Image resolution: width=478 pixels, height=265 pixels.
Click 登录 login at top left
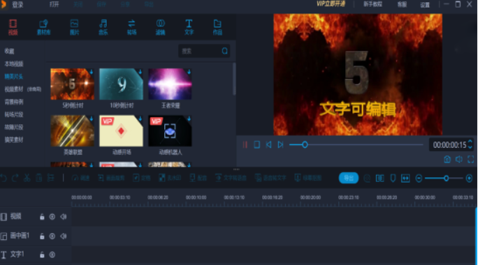17,5
